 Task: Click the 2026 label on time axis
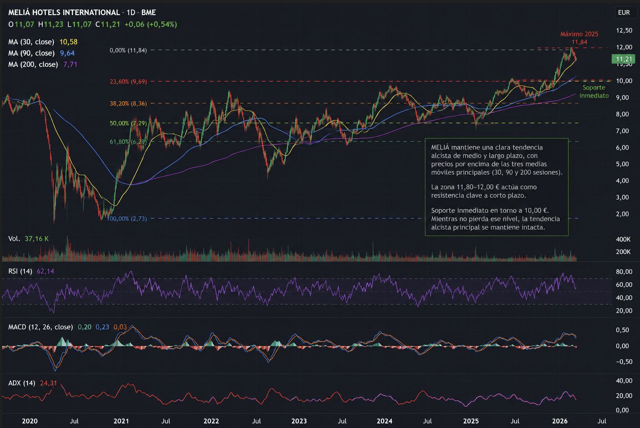(x=560, y=421)
